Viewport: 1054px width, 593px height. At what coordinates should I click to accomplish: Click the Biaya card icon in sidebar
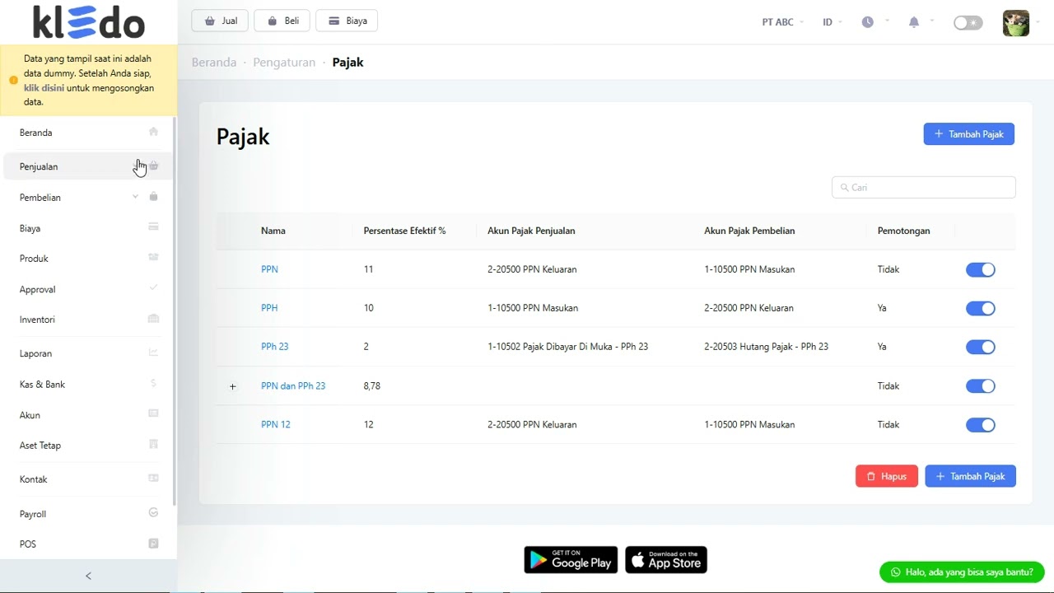pos(153,226)
